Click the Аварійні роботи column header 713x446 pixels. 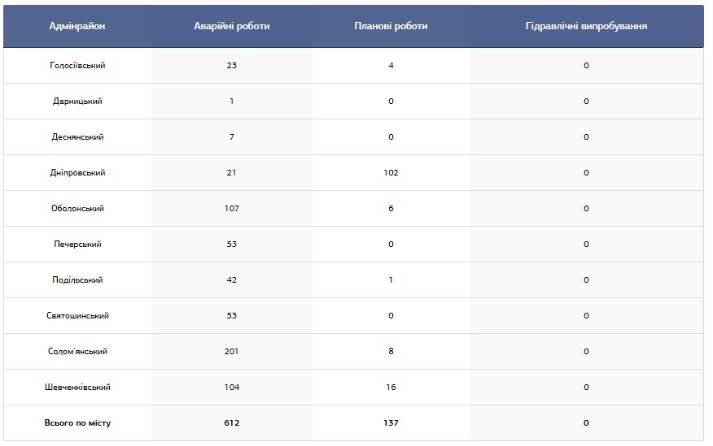tap(232, 26)
